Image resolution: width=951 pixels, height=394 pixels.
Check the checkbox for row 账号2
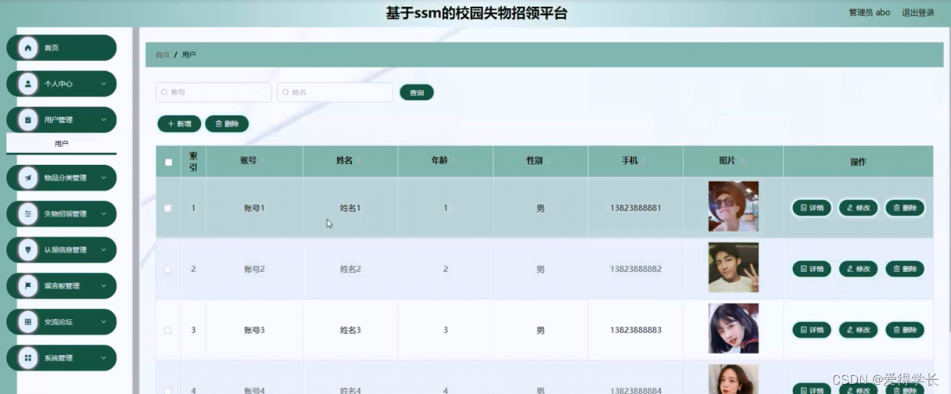[167, 269]
